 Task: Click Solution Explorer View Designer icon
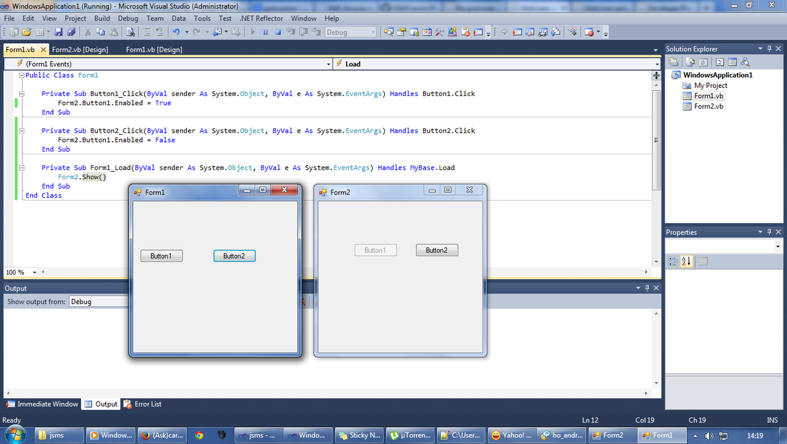tap(732, 62)
